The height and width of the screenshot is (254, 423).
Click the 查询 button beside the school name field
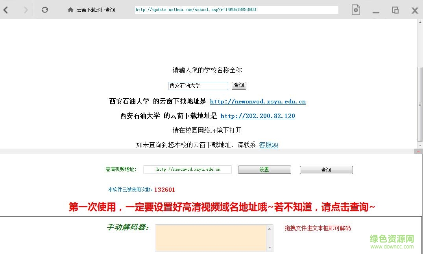click(x=239, y=85)
